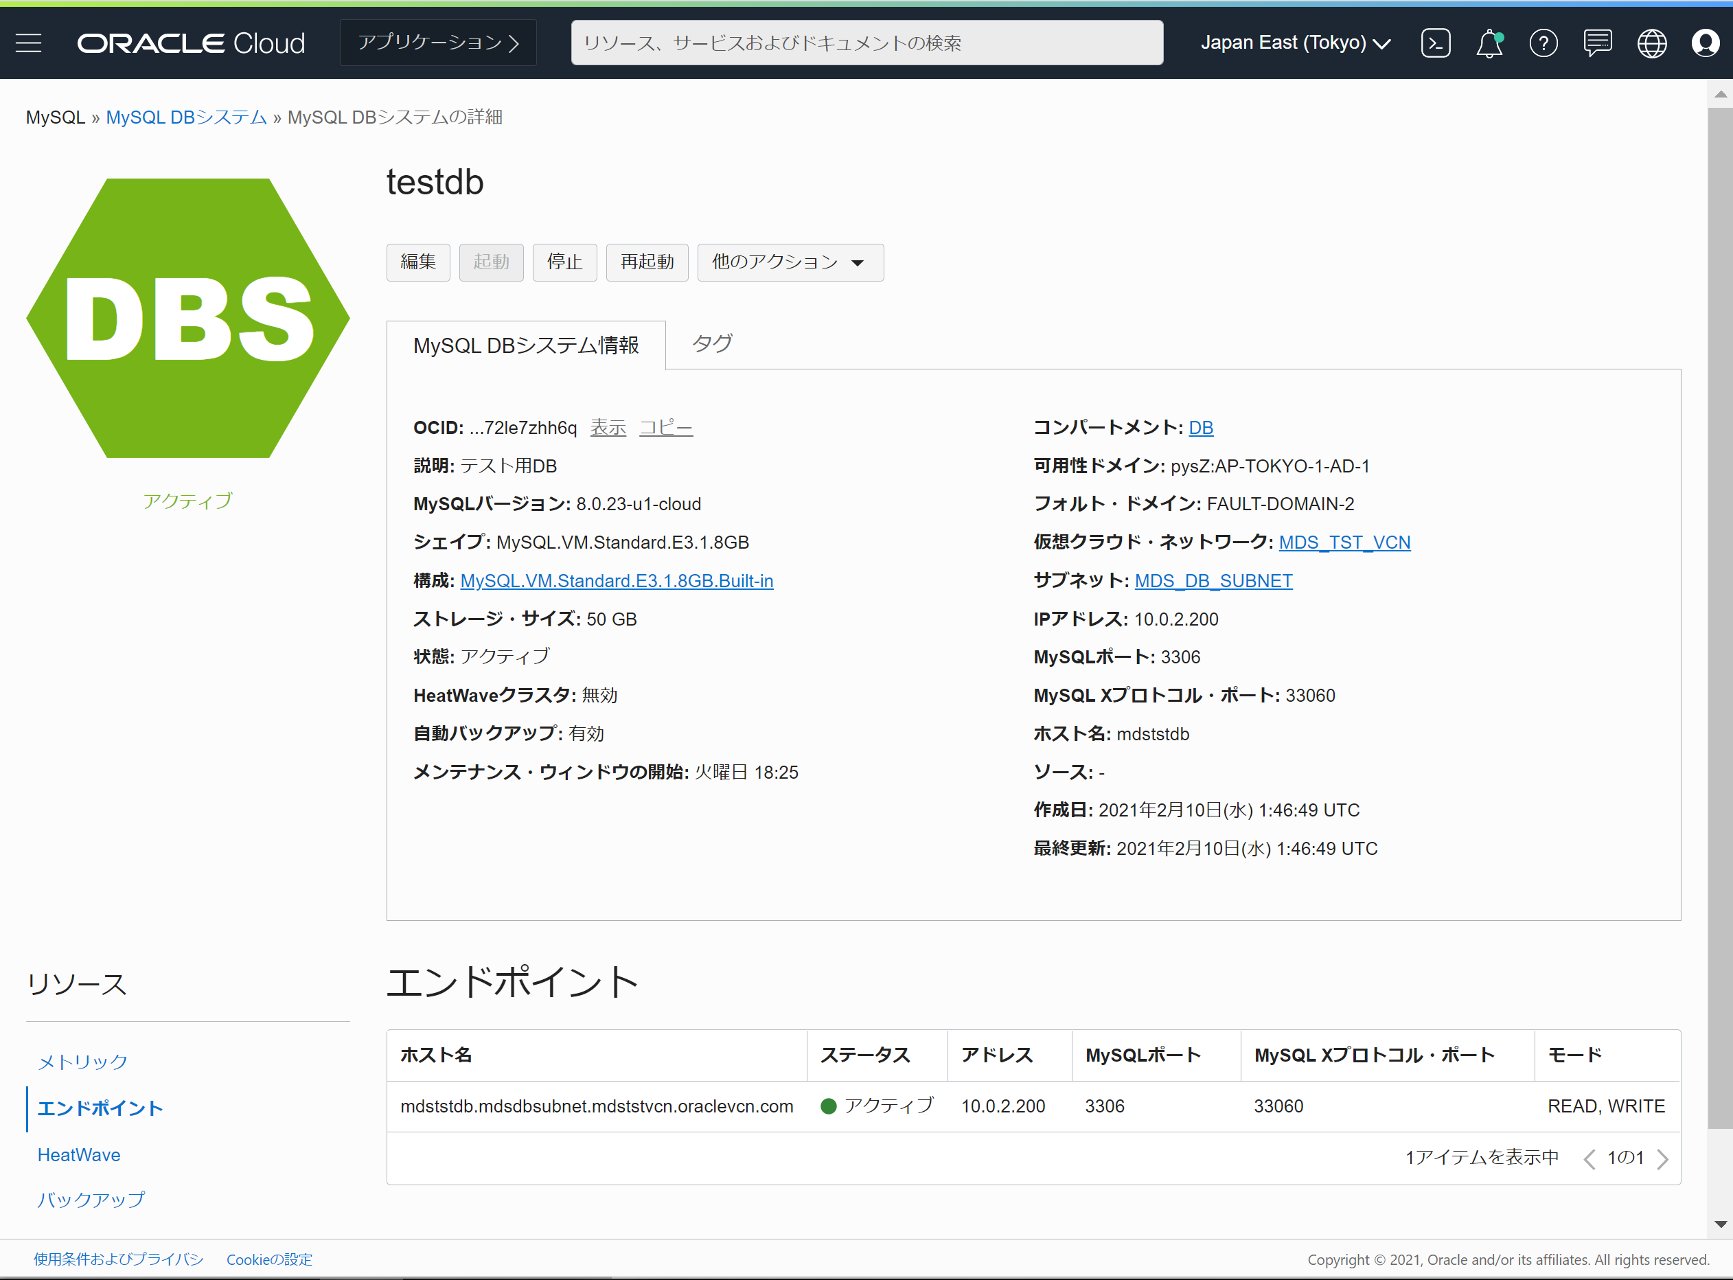The height and width of the screenshot is (1280, 1733).
Task: Expand the アプリケーション menu
Action: [437, 43]
